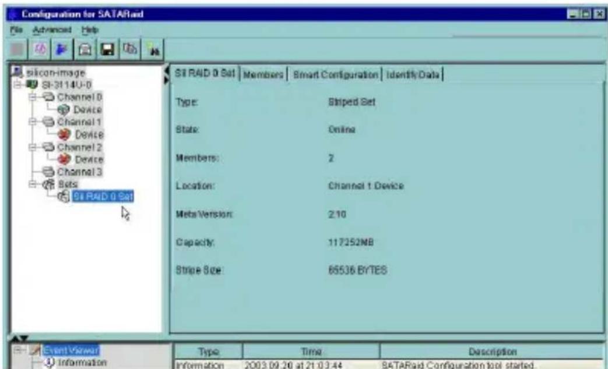Screen dimensions: 608x369
Task: Select the Channel 0 label in tree
Action: pyautogui.click(x=79, y=97)
